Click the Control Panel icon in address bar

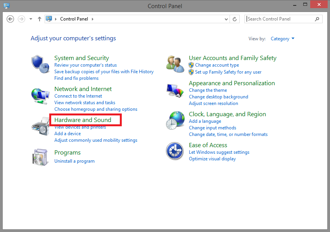(49, 19)
